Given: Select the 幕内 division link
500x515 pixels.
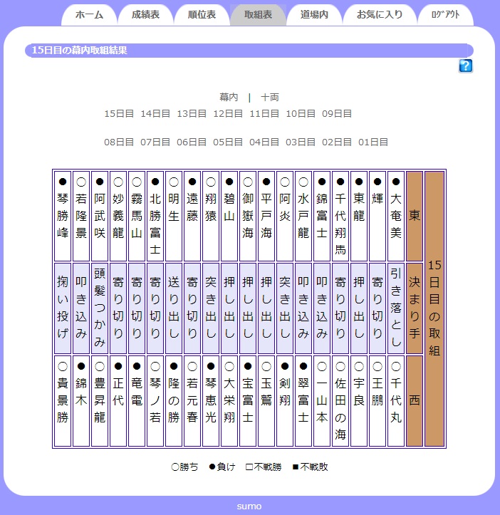Looking at the screenshot, I should [229, 97].
